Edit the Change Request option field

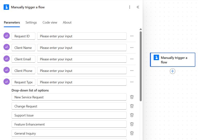[x=69, y=106]
